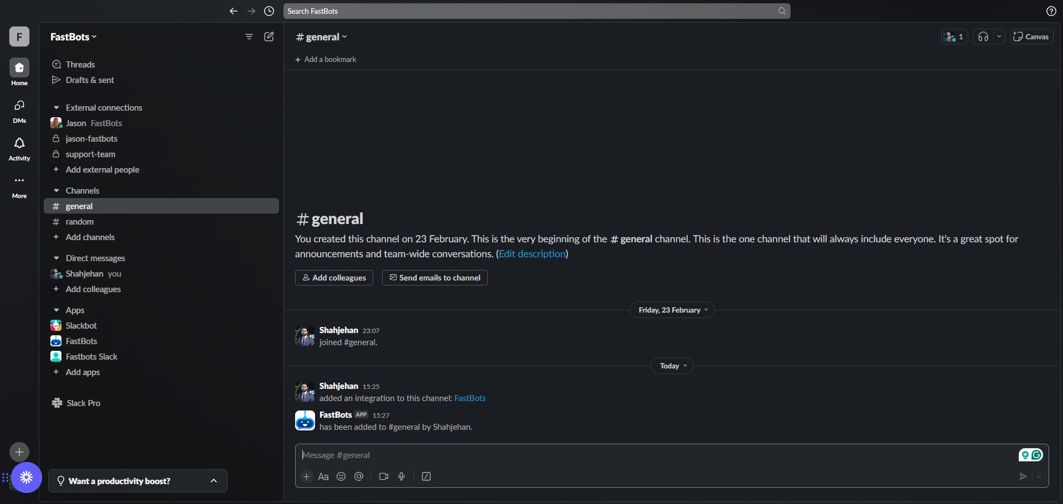
Task: Follow the FastBots integration link
Action: click(470, 398)
